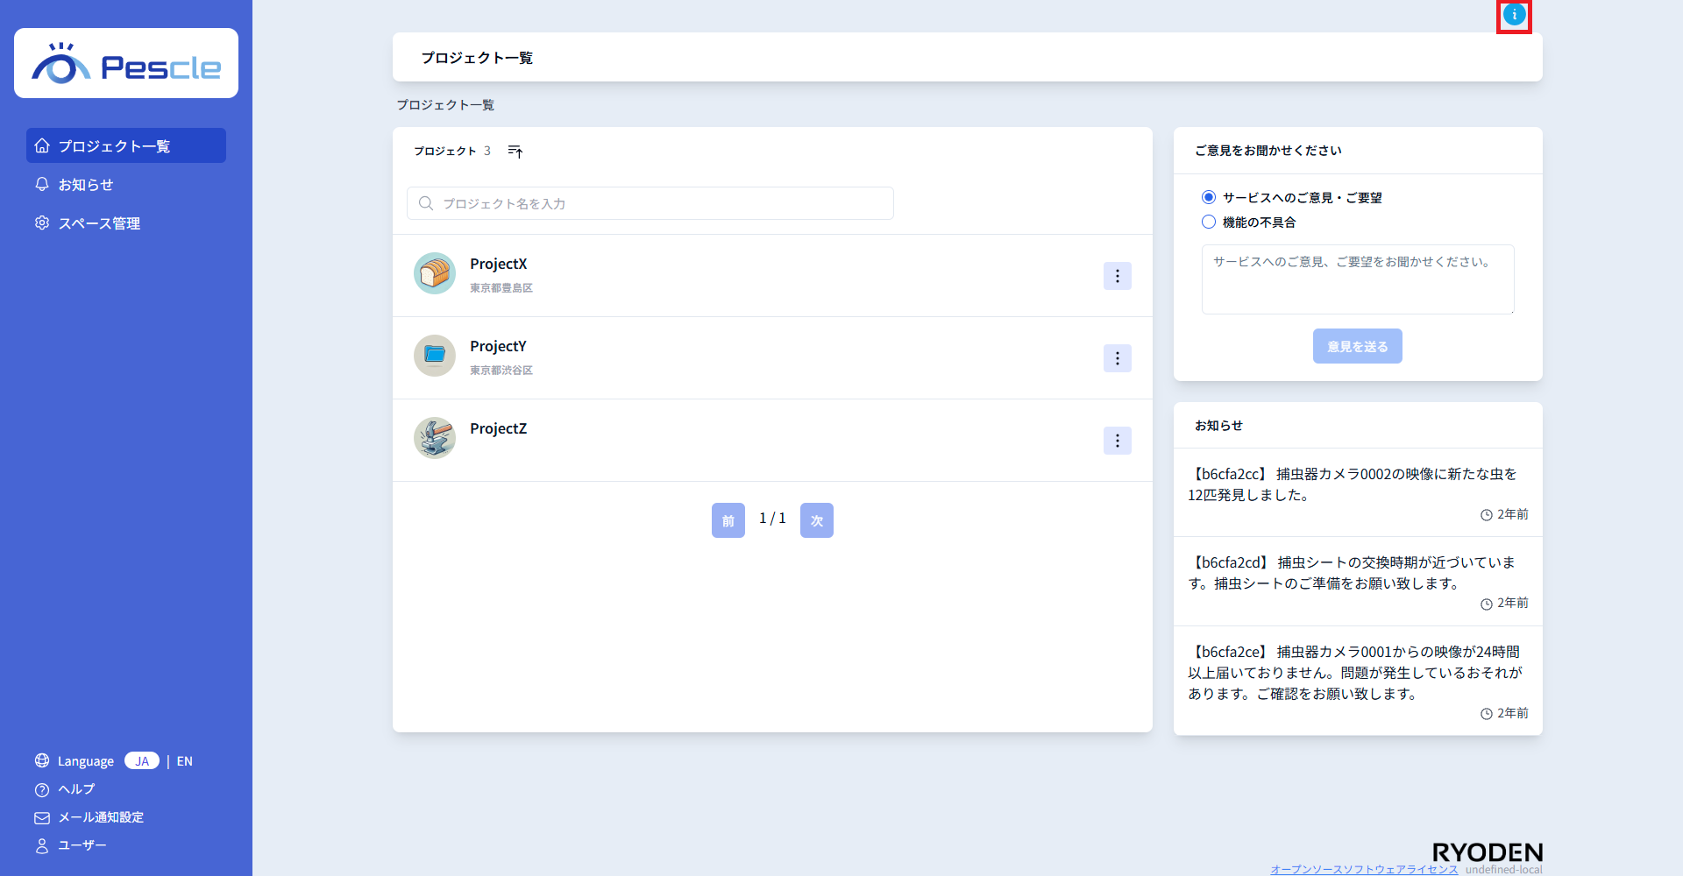Expand the ProjectZ kebab options menu

(1117, 441)
